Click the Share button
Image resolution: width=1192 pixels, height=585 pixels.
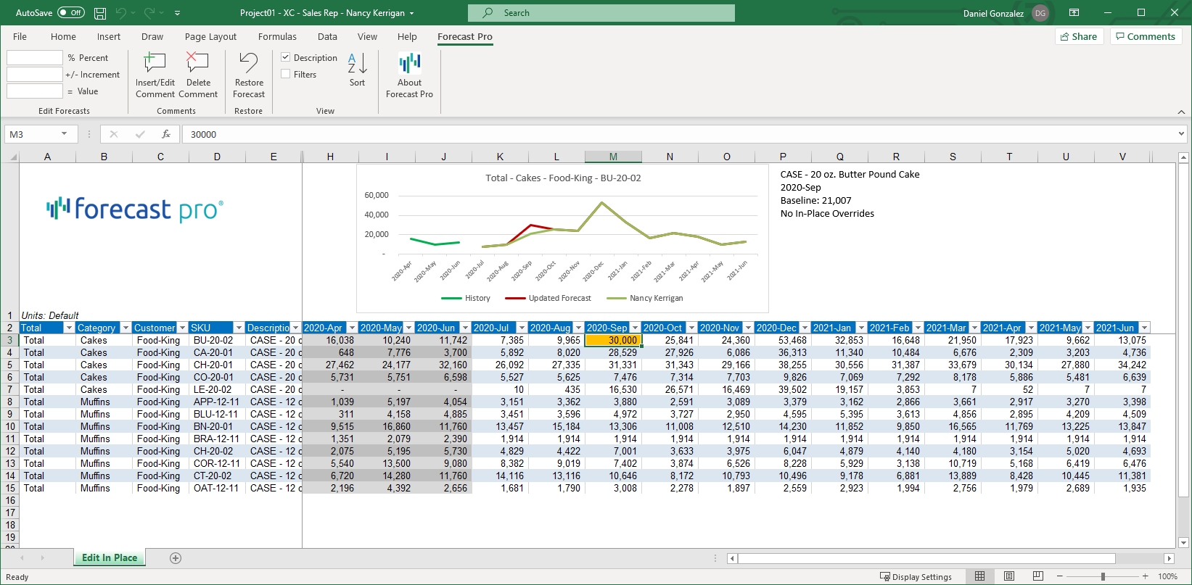click(x=1079, y=36)
